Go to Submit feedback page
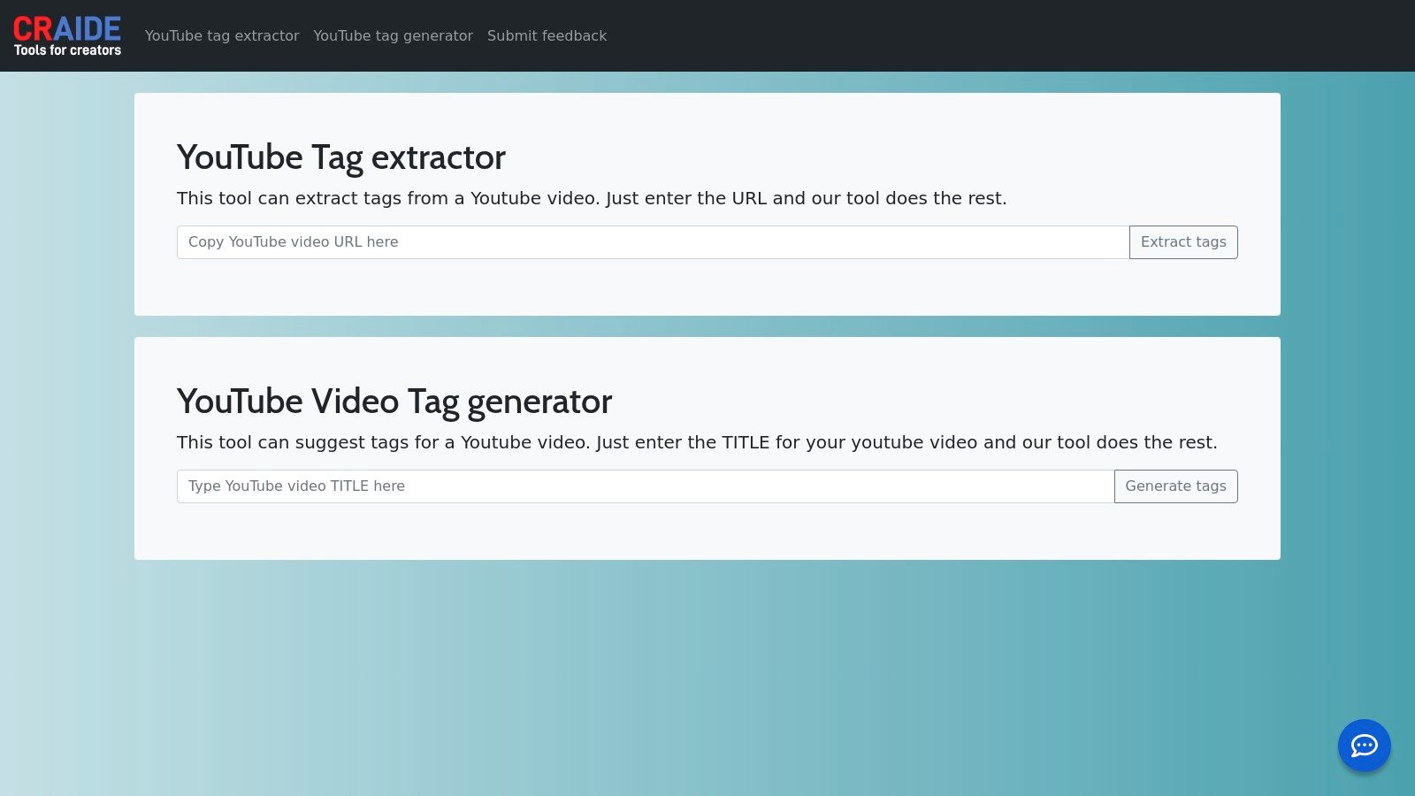 point(547,35)
